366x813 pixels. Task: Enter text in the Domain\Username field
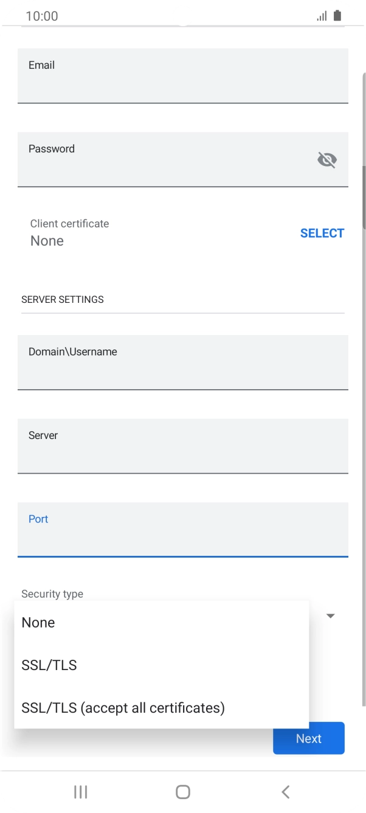(182, 362)
